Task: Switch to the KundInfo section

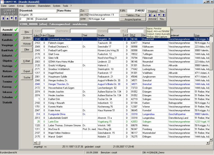Action: click(9, 40)
